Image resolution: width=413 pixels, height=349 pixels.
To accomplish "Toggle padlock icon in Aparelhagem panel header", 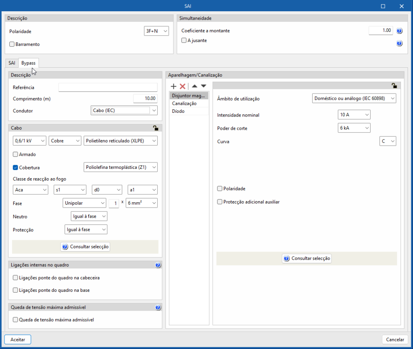I will (x=394, y=85).
